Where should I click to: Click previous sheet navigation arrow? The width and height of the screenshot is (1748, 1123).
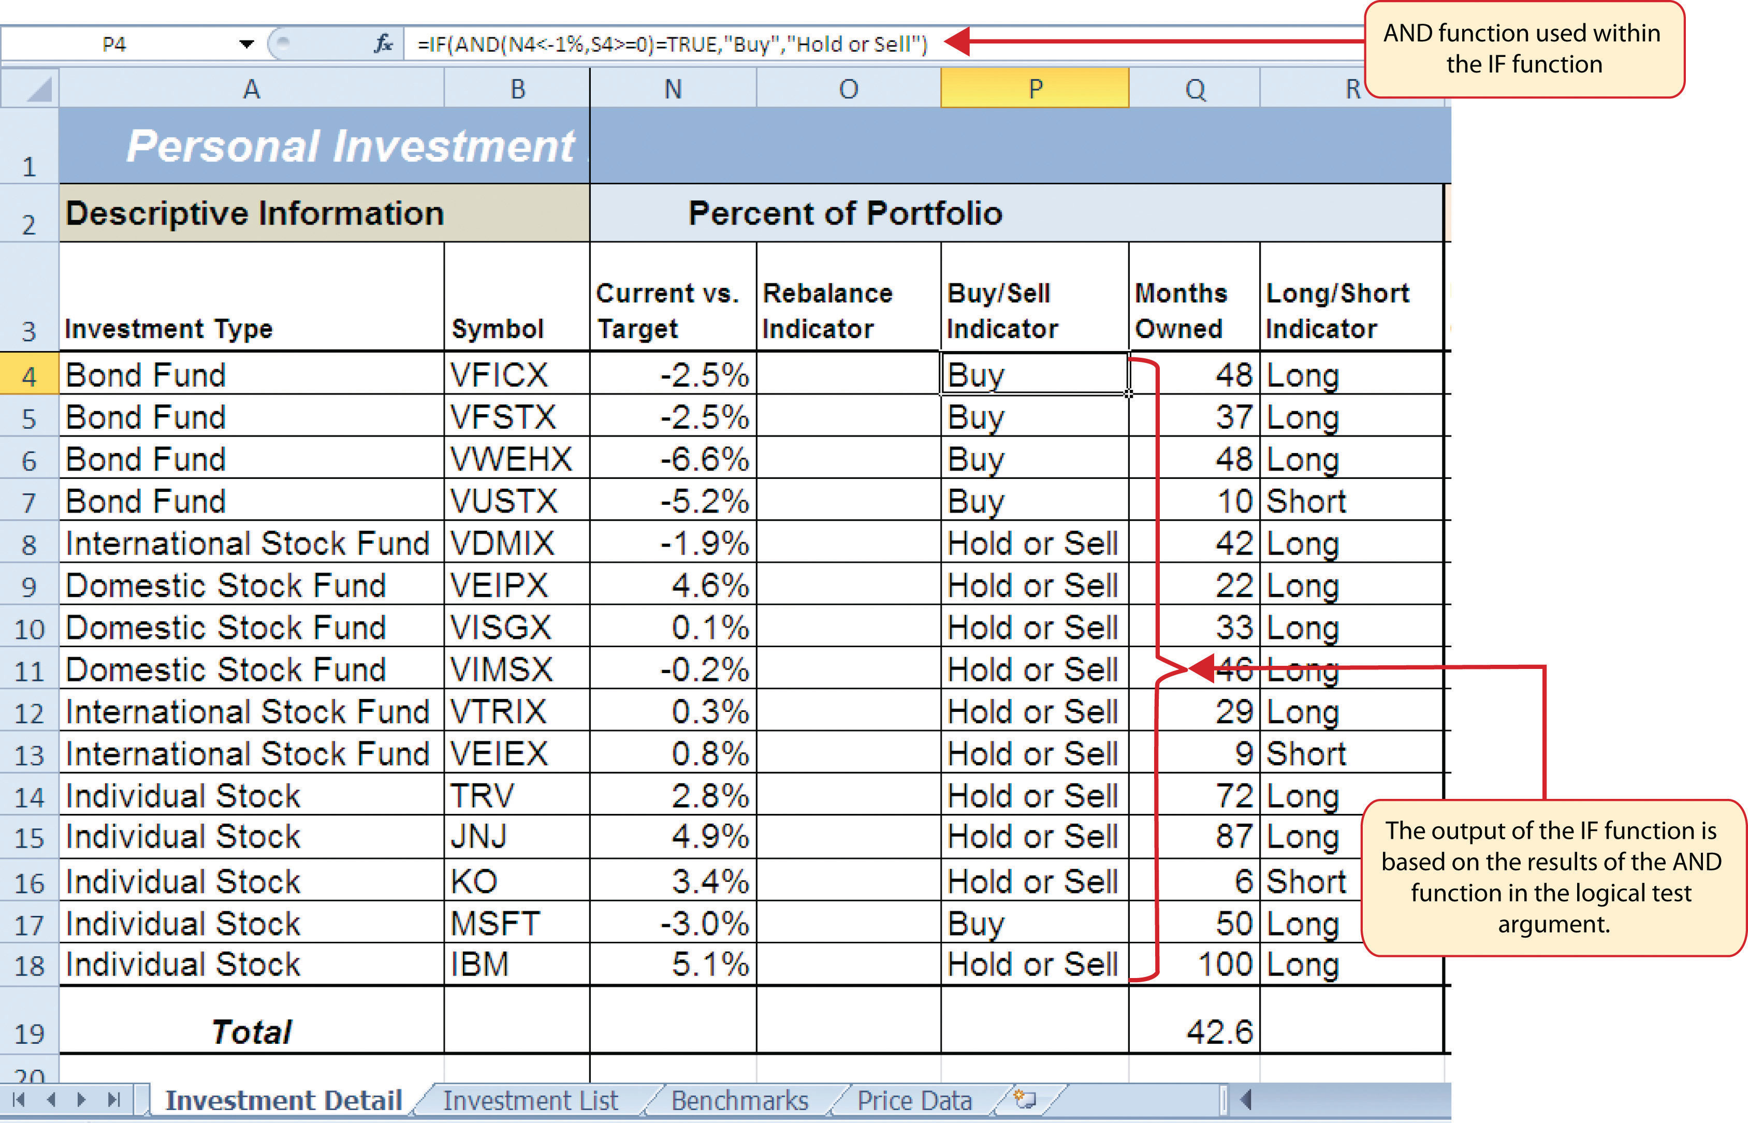51,1100
